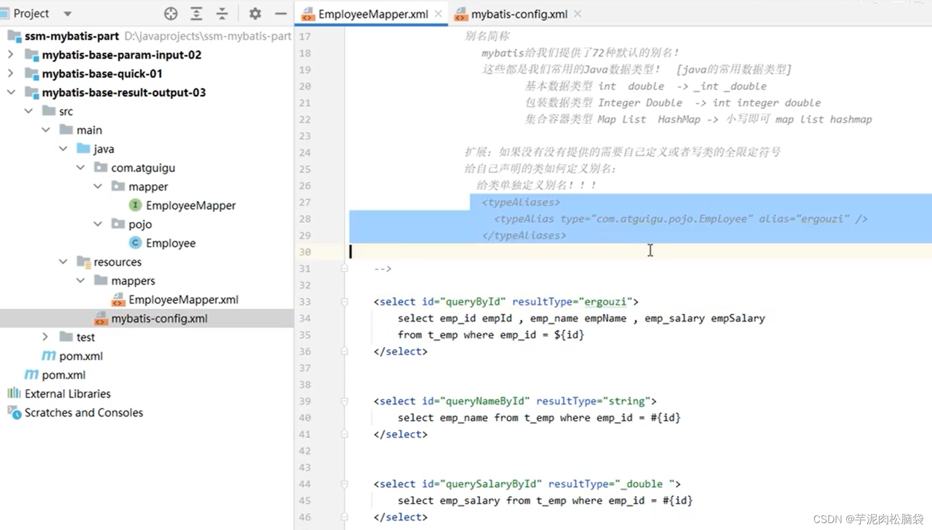Click fold marker at comment end line 31
Viewport: 932px width, 530px height.
(344, 268)
